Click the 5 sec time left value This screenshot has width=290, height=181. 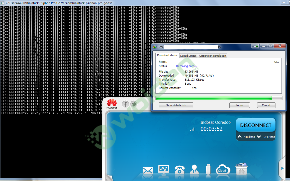pos(188,84)
